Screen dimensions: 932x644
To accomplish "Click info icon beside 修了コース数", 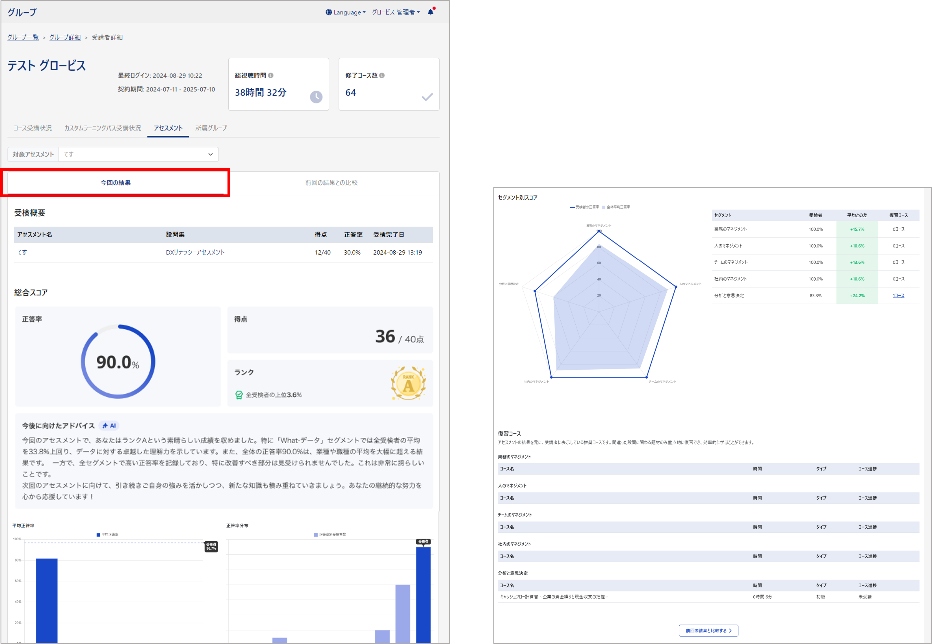I will tap(382, 75).
